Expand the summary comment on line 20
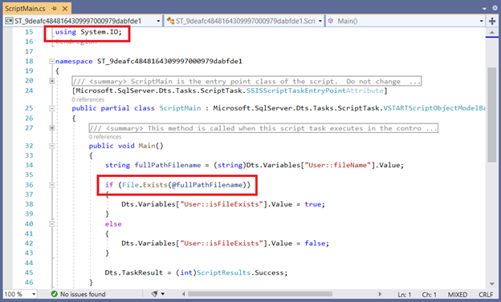 pyautogui.click(x=51, y=81)
